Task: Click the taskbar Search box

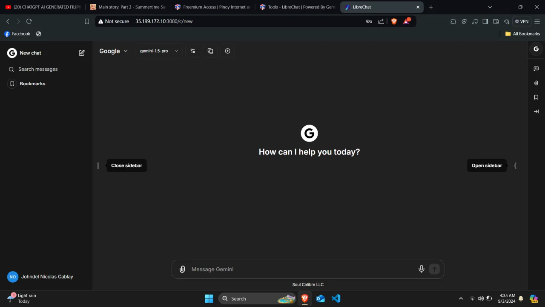Action: pos(257,298)
